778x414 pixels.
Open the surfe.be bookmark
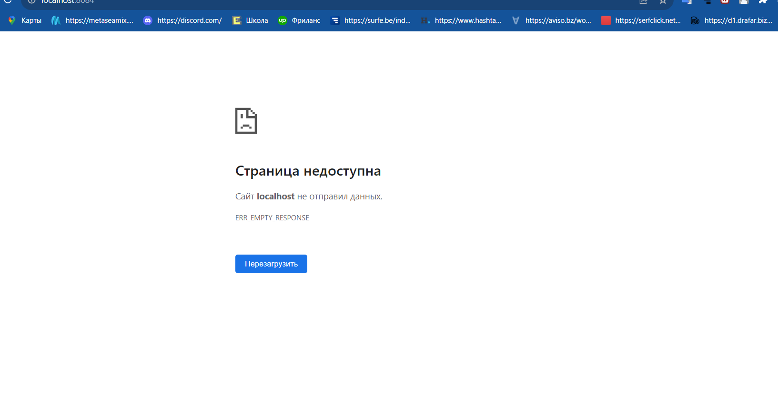[371, 20]
